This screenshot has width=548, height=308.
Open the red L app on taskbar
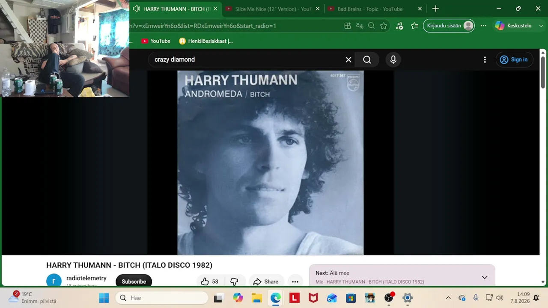(294, 298)
